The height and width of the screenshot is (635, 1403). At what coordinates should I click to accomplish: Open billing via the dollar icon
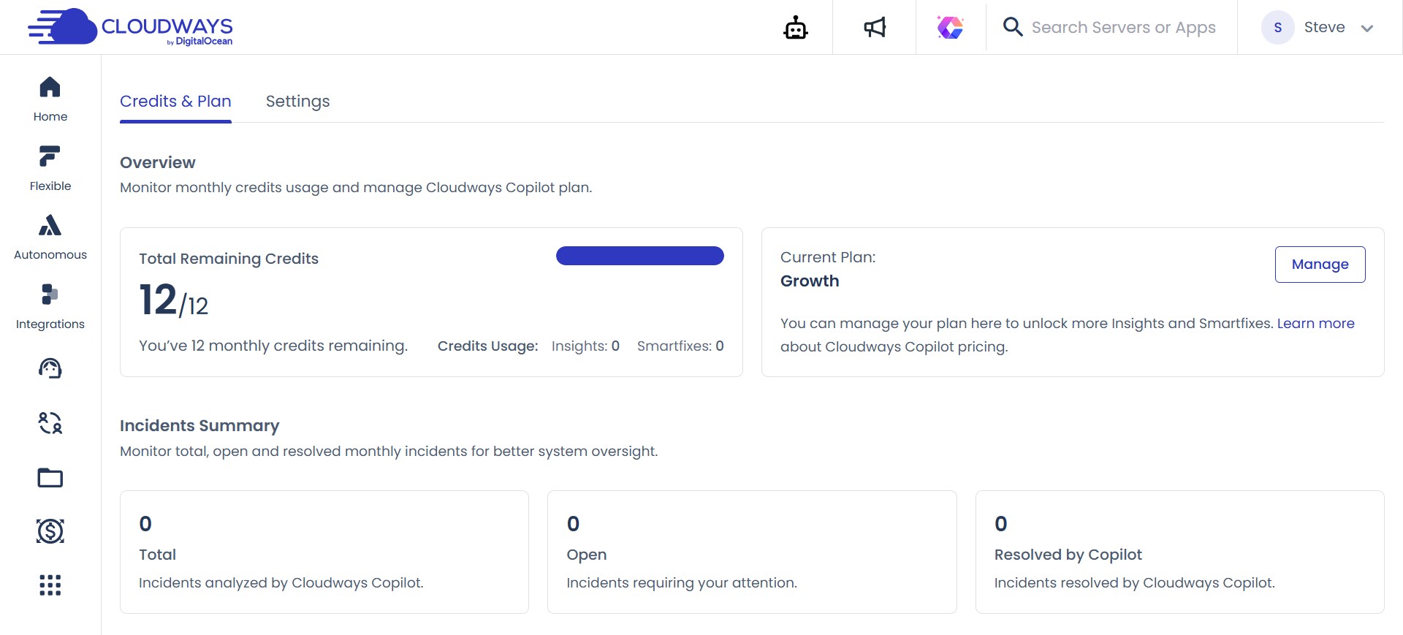(x=50, y=531)
